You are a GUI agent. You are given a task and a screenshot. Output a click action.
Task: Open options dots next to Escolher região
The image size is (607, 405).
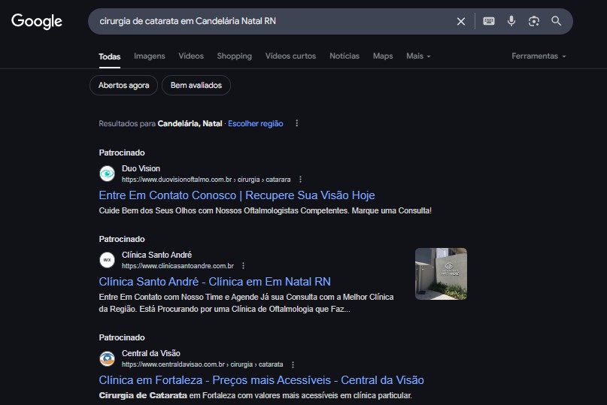(297, 123)
